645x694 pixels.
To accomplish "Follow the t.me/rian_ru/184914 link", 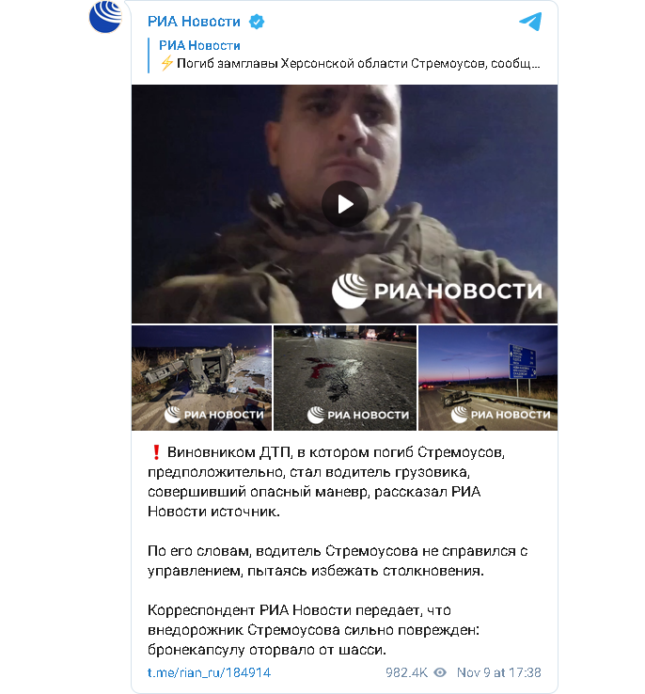I will pos(209,672).
